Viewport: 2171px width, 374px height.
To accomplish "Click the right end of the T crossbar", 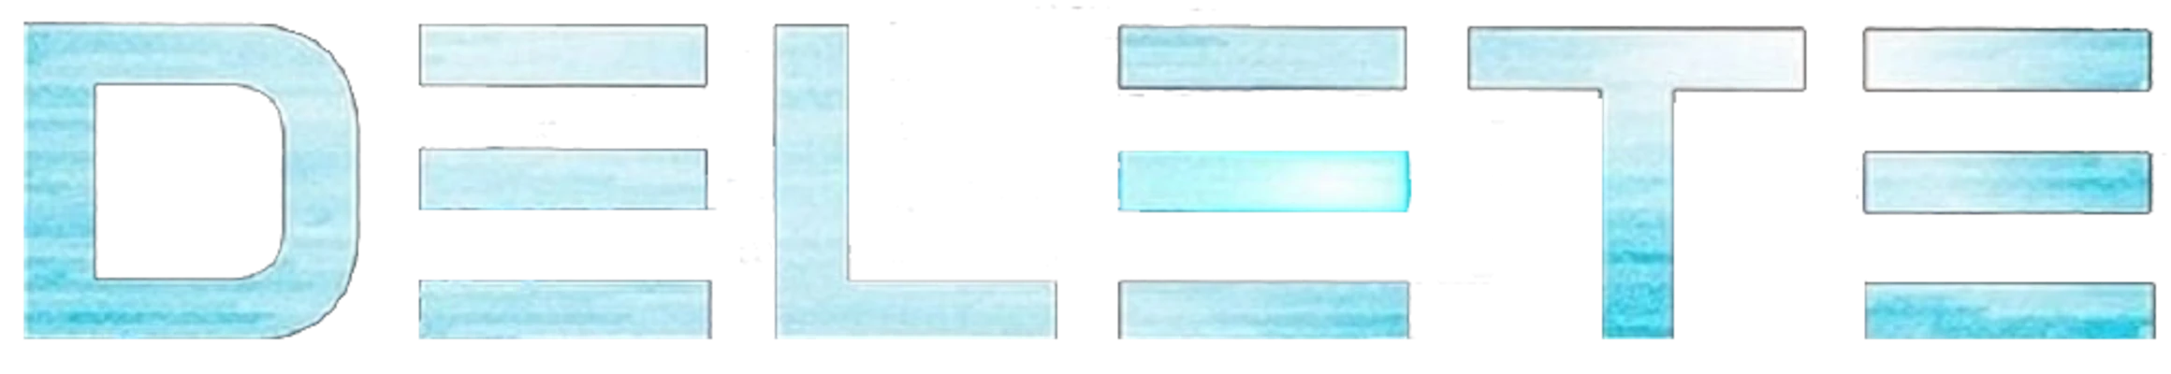I will [x=1778, y=59].
